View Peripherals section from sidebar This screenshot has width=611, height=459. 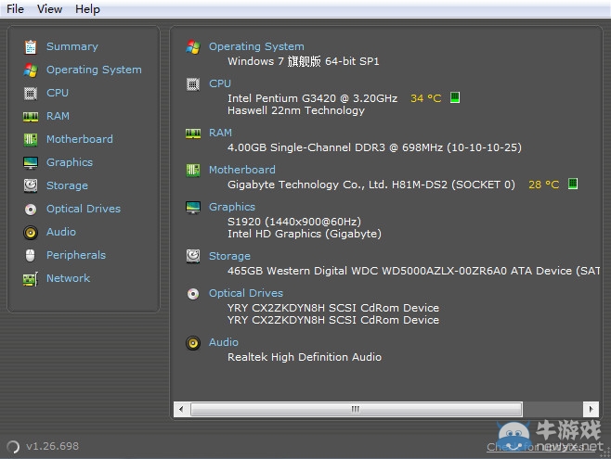[76, 255]
